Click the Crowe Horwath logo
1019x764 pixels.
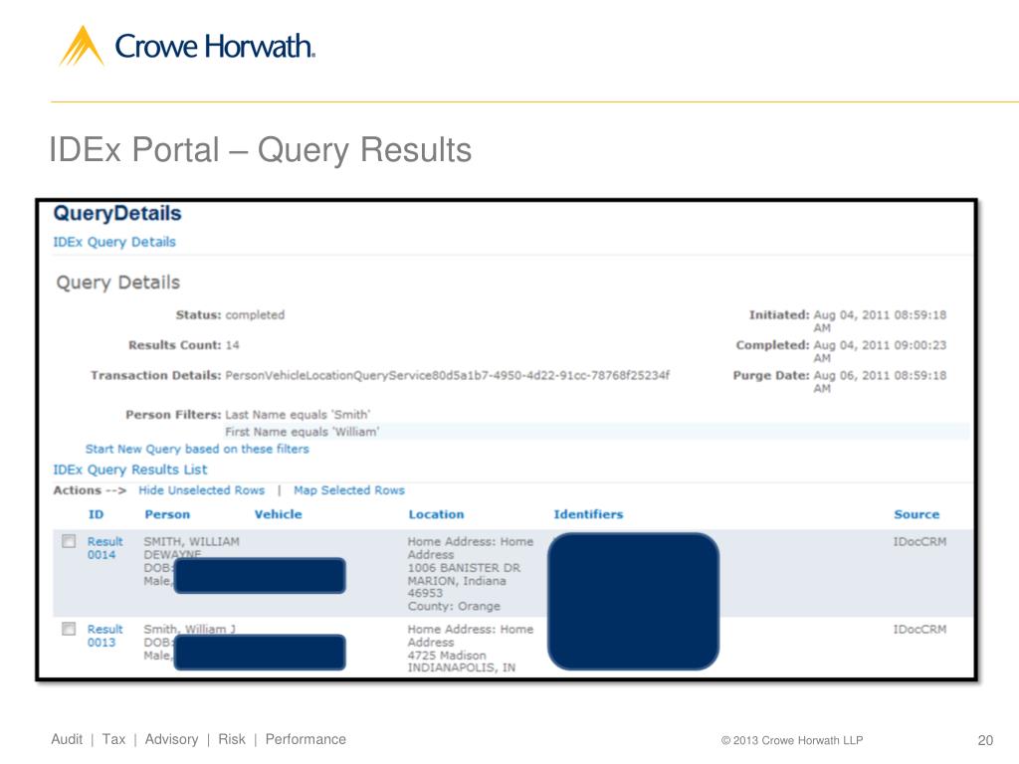[x=187, y=46]
